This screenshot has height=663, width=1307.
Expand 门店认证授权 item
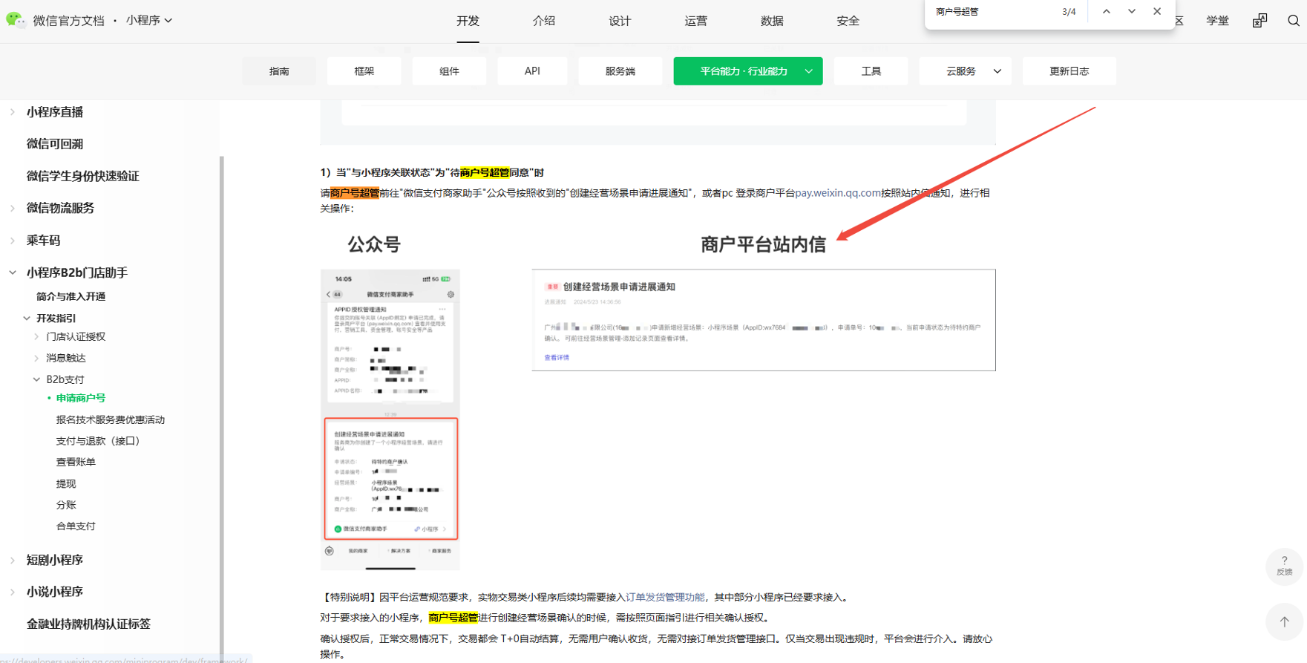[36, 337]
